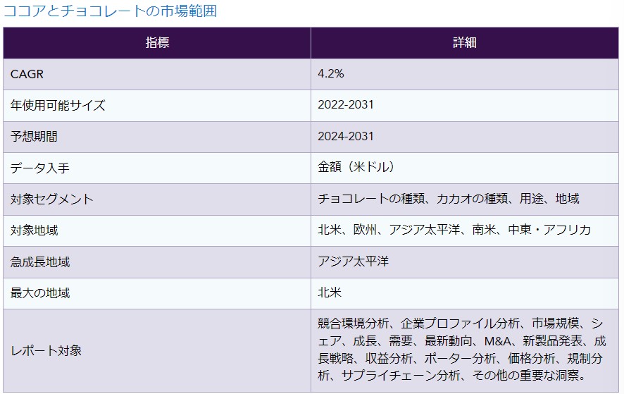
Task: Click the 対象セグメント label
Action: click(x=51, y=199)
